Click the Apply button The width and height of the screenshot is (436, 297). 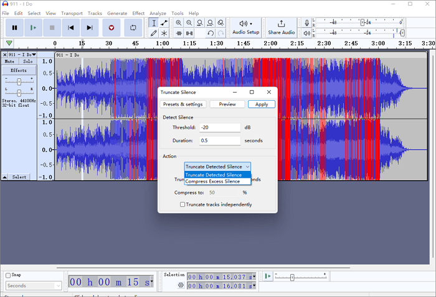tap(262, 104)
